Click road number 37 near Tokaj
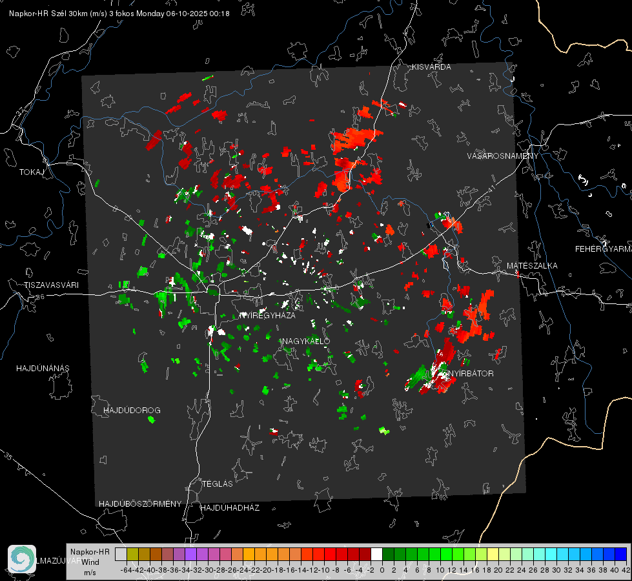Screen dimensions: 632x581 pyautogui.click(x=20, y=112)
